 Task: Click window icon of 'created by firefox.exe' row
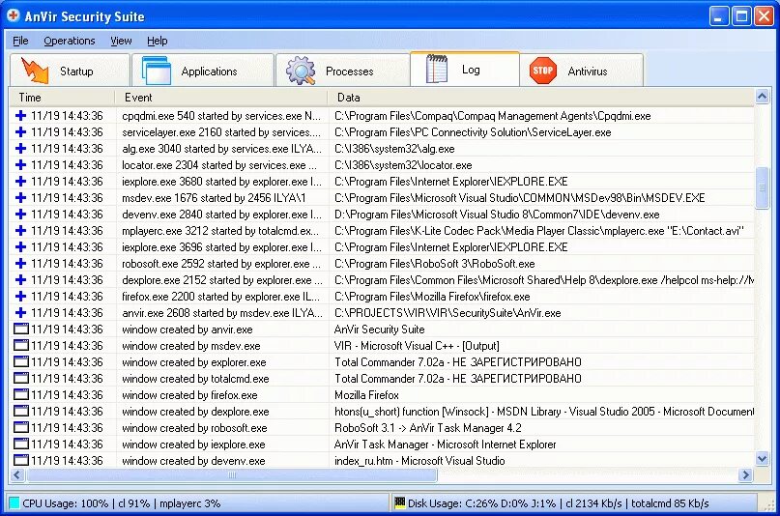[x=21, y=394]
